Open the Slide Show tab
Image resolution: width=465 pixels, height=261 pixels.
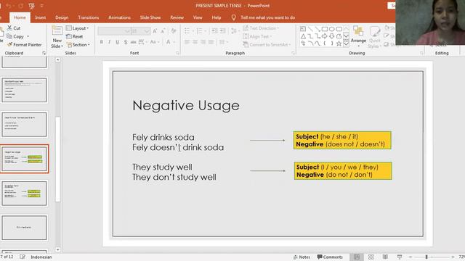(150, 17)
